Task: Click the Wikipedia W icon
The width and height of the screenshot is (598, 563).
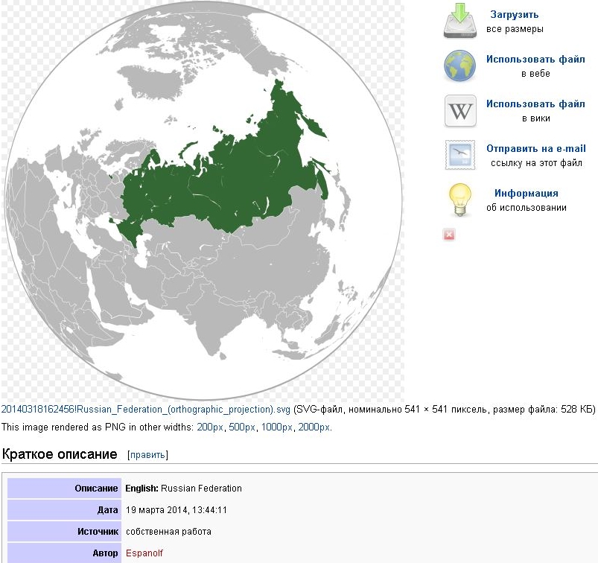Action: pos(459,111)
